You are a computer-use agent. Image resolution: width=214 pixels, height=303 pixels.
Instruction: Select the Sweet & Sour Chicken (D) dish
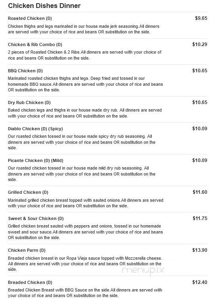click(x=36, y=218)
